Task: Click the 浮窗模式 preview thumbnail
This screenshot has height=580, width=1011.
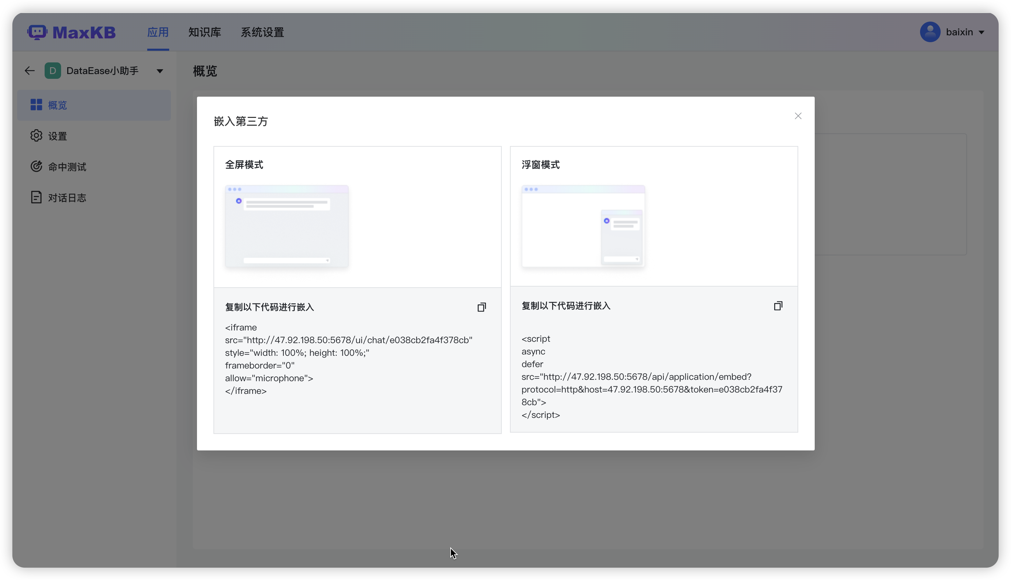Action: [x=583, y=226]
